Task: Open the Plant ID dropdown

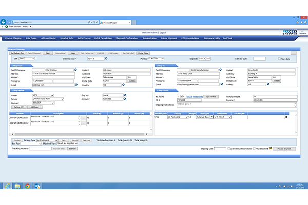Action: (156, 58)
